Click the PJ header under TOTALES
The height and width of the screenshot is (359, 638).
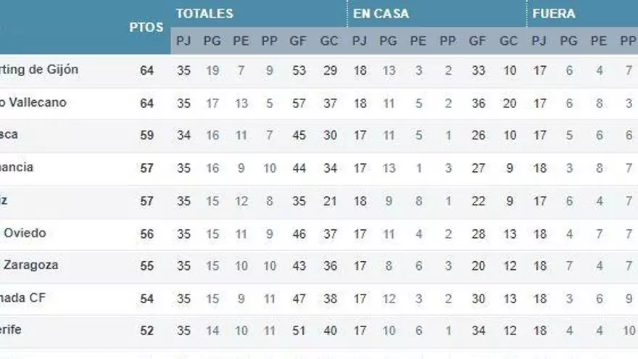183,41
